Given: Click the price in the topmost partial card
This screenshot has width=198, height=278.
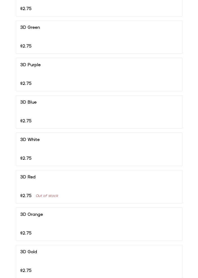Looking at the screenshot, I should (26, 9).
